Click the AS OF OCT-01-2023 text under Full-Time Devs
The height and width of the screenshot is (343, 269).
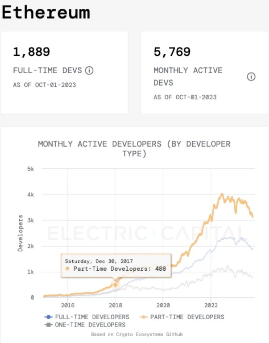45,85
